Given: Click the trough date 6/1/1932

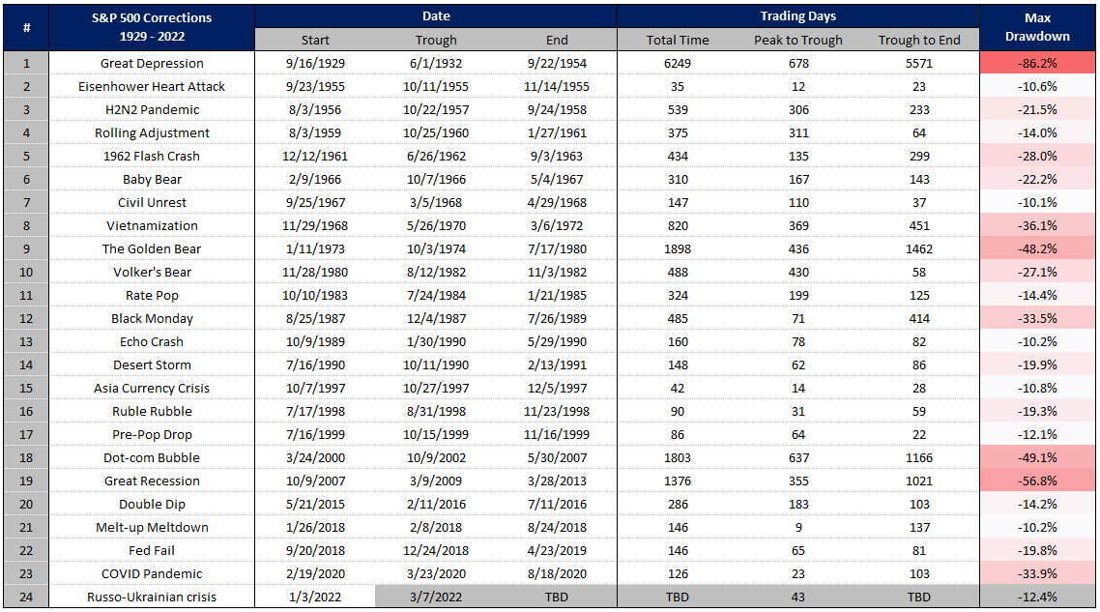Looking at the screenshot, I should point(436,63).
